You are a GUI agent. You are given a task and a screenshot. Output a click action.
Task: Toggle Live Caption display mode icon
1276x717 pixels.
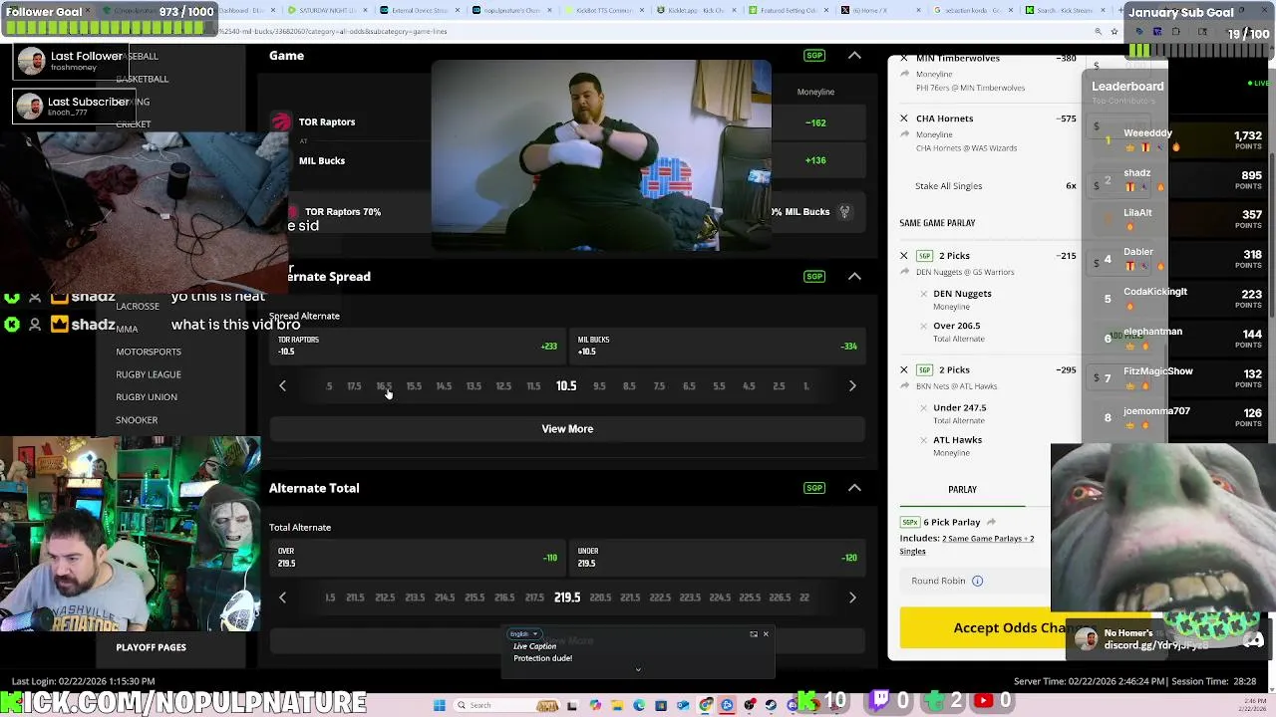pyautogui.click(x=754, y=634)
